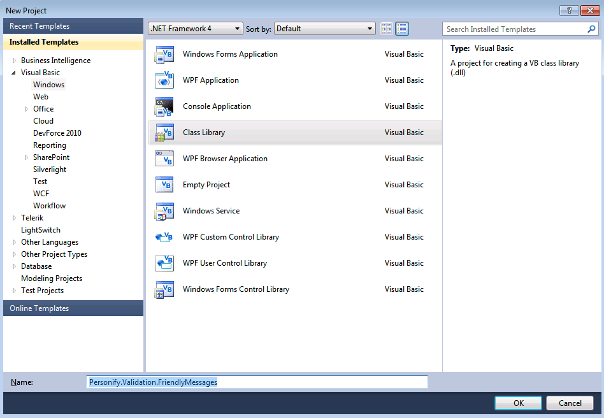Screen dimensions: 604x418
Task: Select the LightSwitch category
Action: point(40,230)
